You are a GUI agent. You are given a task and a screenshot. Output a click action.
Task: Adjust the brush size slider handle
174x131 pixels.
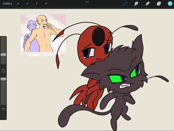point(4,55)
